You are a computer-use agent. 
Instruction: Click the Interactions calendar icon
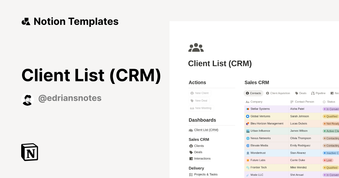[x=191, y=159]
